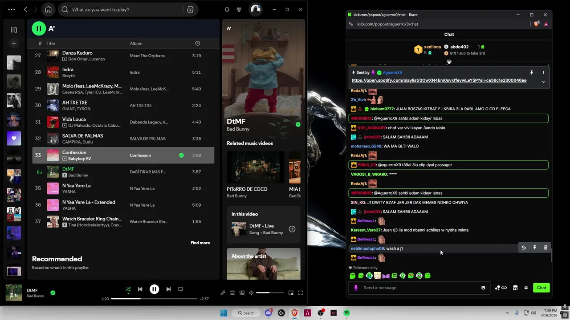This screenshot has height=320, width=570.
Task: Sort playlist by duration clock icon
Action: click(198, 43)
